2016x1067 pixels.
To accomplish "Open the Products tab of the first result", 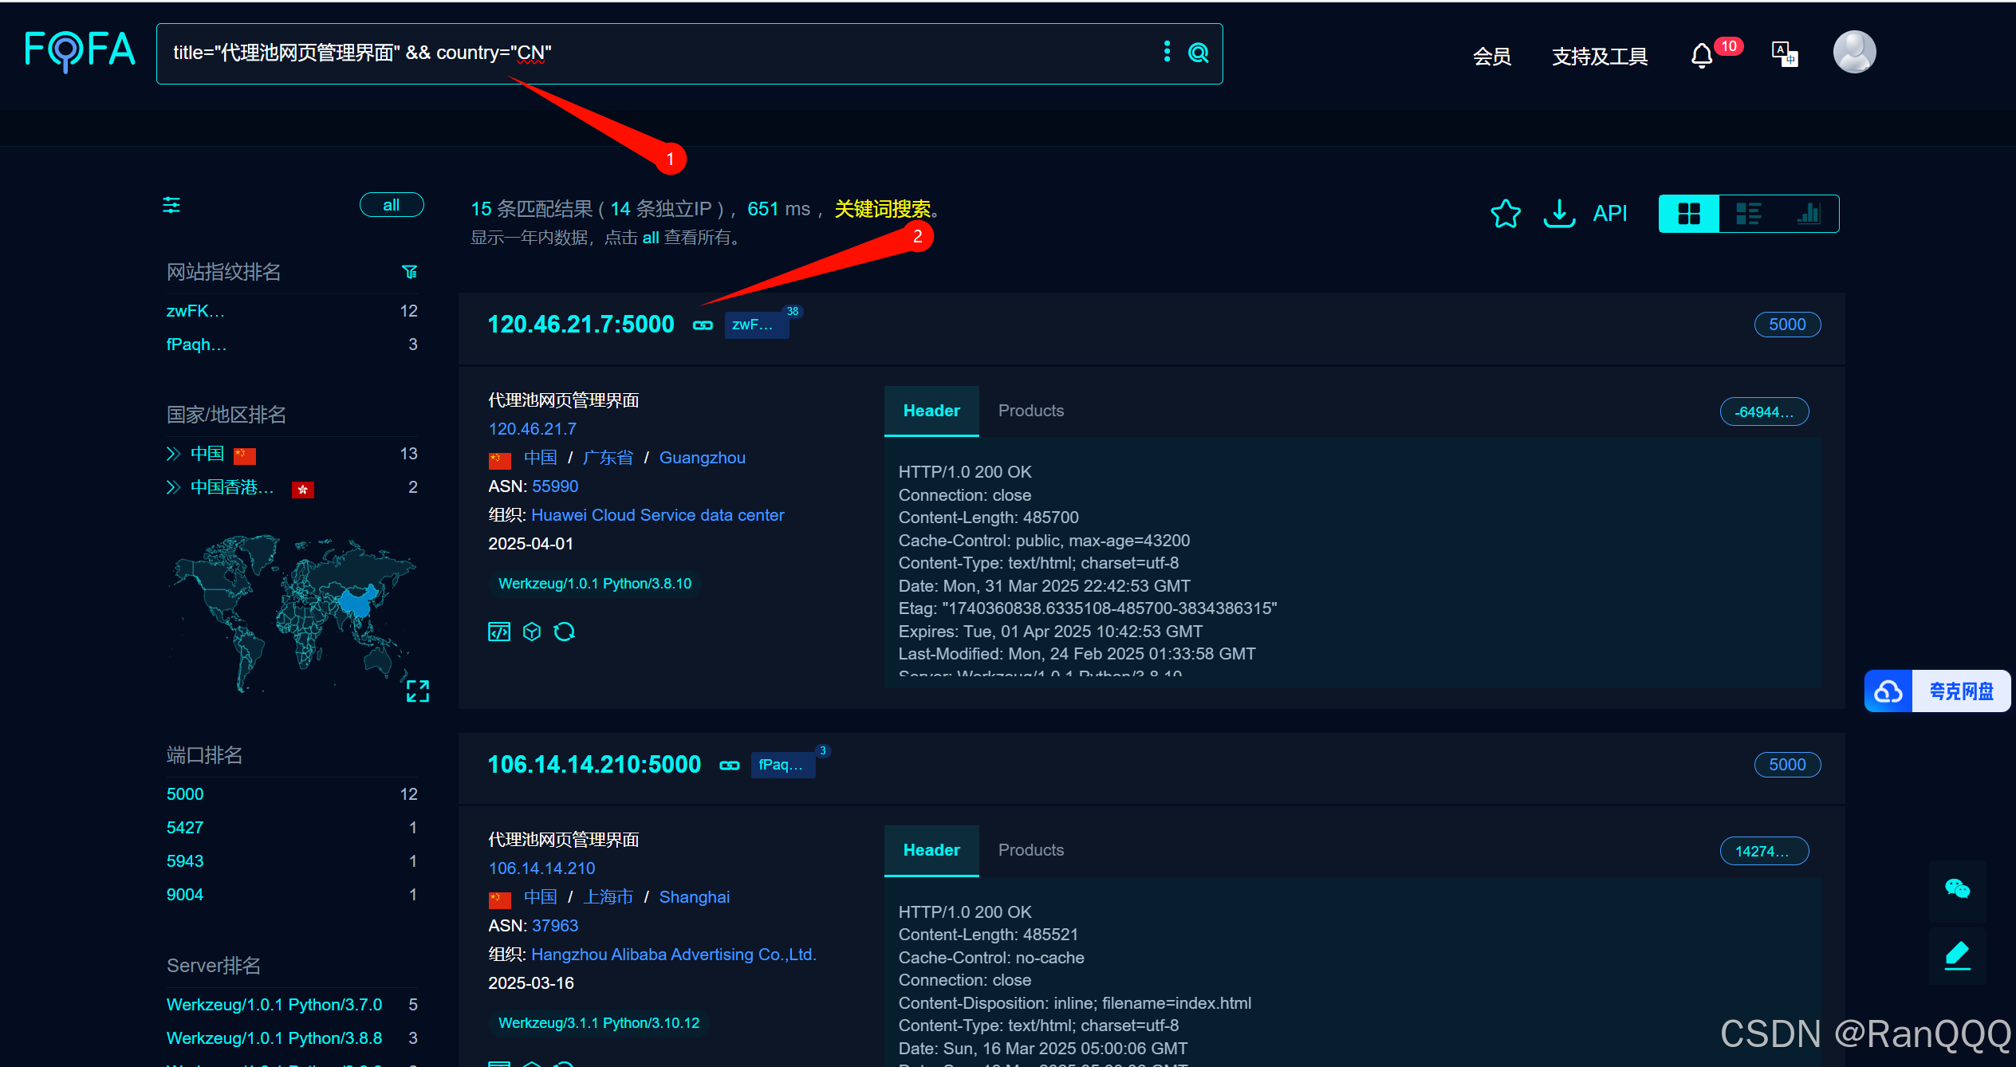I will tap(1030, 411).
